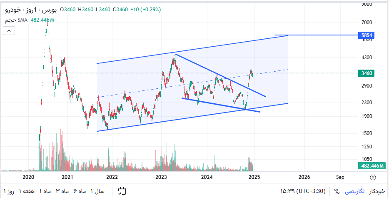Select the ۶ ماه date range
The height and width of the screenshot is (198, 389).
80,191
